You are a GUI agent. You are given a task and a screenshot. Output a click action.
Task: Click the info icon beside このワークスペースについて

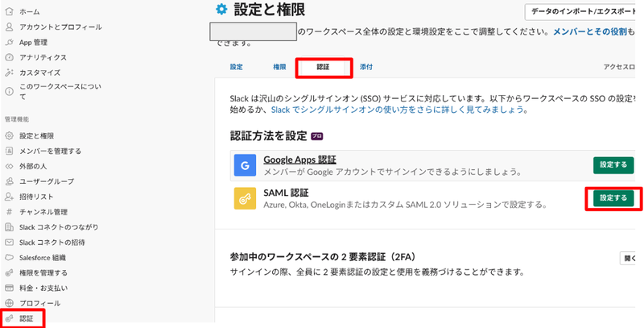pos(9,92)
